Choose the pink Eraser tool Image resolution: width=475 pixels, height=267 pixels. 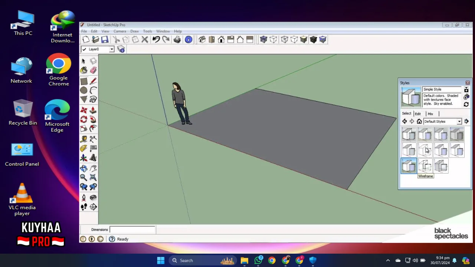click(93, 70)
